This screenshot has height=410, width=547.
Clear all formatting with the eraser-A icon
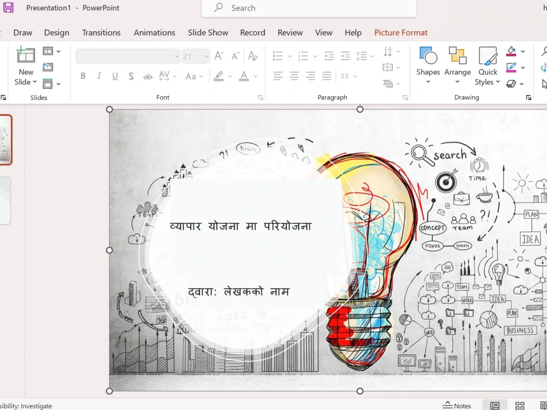253,56
